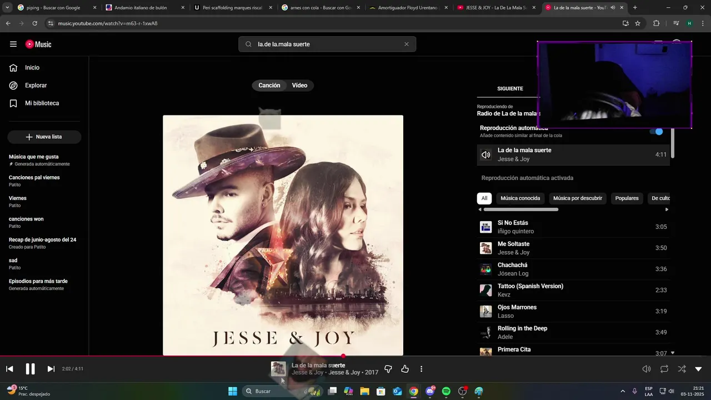Switch to Canción mode

(x=269, y=86)
